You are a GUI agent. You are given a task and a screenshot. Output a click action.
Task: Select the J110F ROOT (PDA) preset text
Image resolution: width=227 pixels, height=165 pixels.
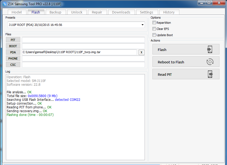click(35, 25)
